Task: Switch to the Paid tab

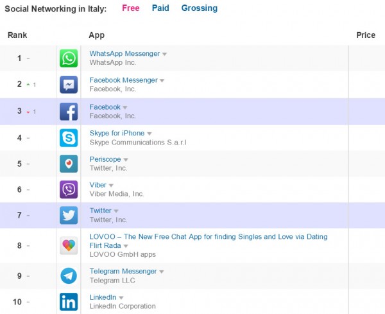Action: 160,8
